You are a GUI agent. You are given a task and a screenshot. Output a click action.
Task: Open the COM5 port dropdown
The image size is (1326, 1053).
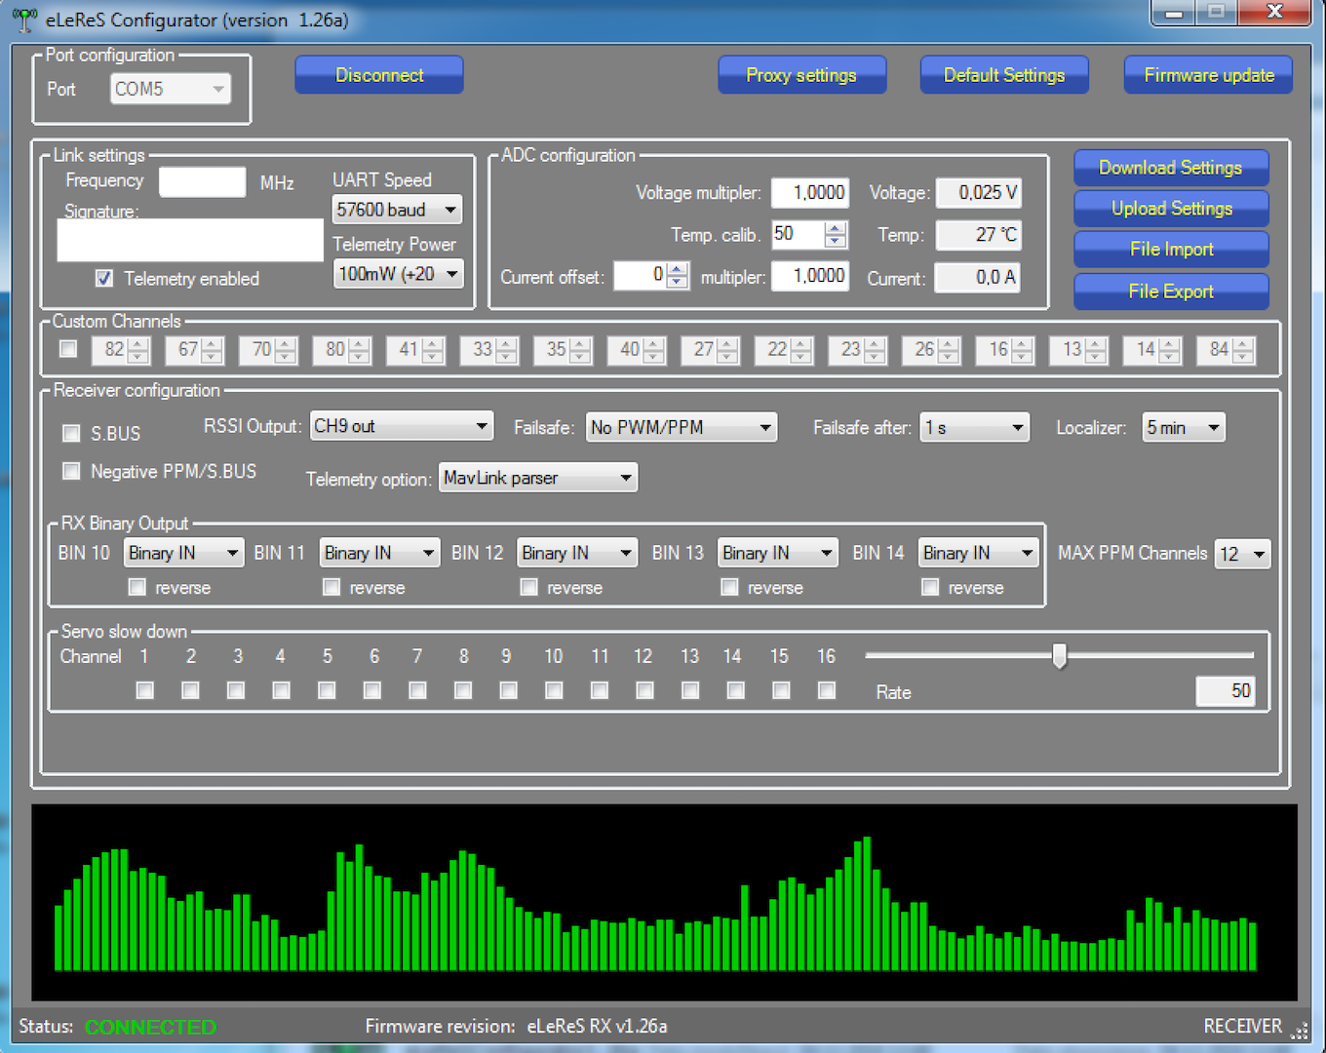pyautogui.click(x=171, y=89)
